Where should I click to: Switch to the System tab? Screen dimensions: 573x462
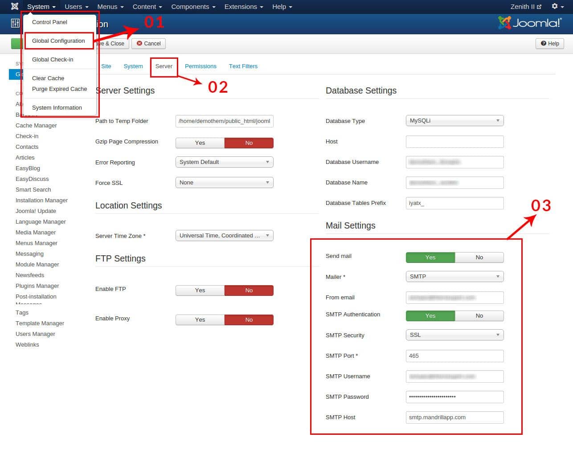click(133, 66)
